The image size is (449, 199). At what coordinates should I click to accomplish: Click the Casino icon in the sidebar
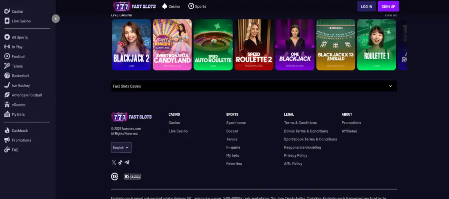tap(7, 11)
